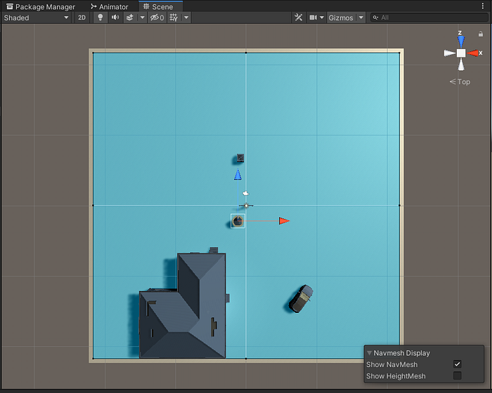Click the red X axis gizmo cone
Image resolution: width=492 pixels, height=393 pixels.
point(474,53)
